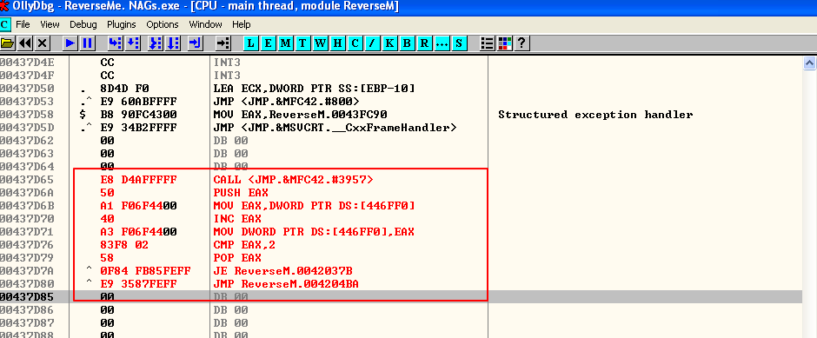
Task: Open the Debug menu
Action: pyautogui.click(x=83, y=24)
